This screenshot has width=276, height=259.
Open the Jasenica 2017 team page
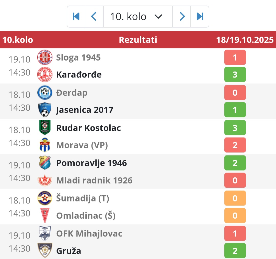click(85, 110)
